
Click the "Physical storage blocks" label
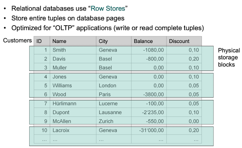(x=228, y=57)
